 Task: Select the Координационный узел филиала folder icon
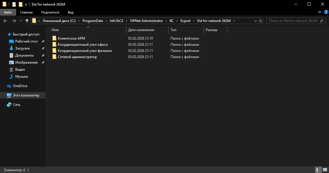pyautogui.click(x=54, y=50)
